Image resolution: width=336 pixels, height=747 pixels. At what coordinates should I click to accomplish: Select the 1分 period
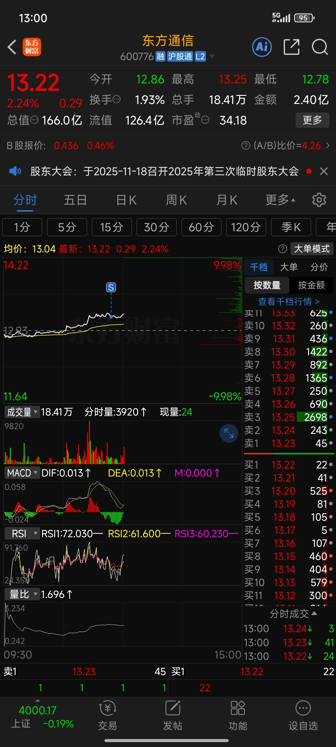[22, 227]
